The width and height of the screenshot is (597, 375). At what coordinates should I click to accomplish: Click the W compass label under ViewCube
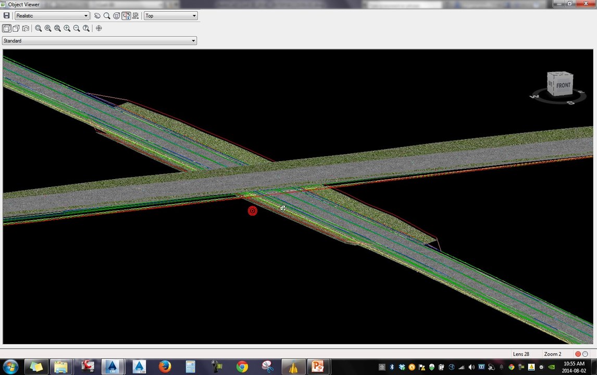tap(534, 97)
